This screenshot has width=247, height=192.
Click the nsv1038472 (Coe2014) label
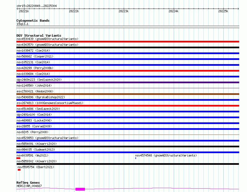33,50
